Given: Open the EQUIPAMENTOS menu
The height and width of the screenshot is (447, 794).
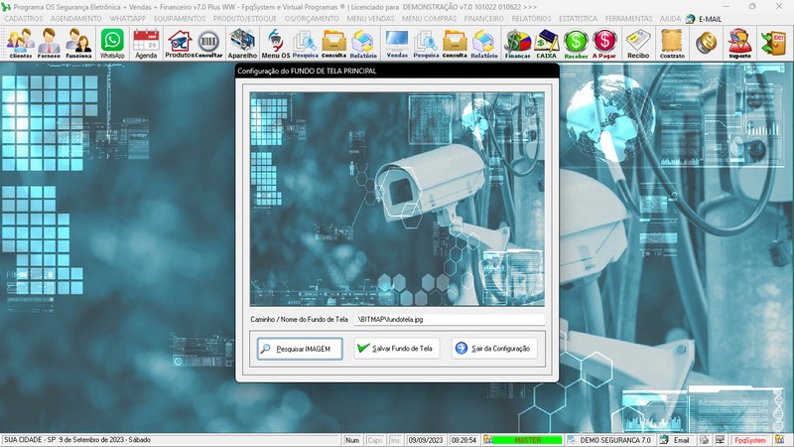Looking at the screenshot, I should coord(180,19).
